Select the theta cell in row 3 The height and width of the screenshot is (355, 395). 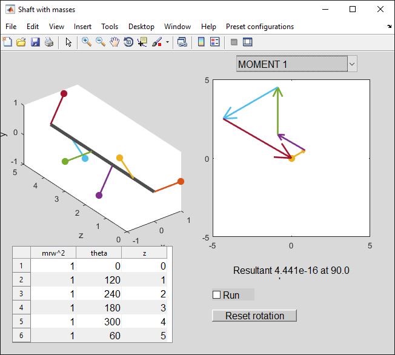tap(99, 294)
